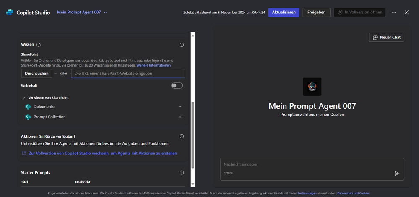419x197 pixels.
Task: Click the Aktionen (in Kürze verfügbar) heading
Action: click(48, 136)
